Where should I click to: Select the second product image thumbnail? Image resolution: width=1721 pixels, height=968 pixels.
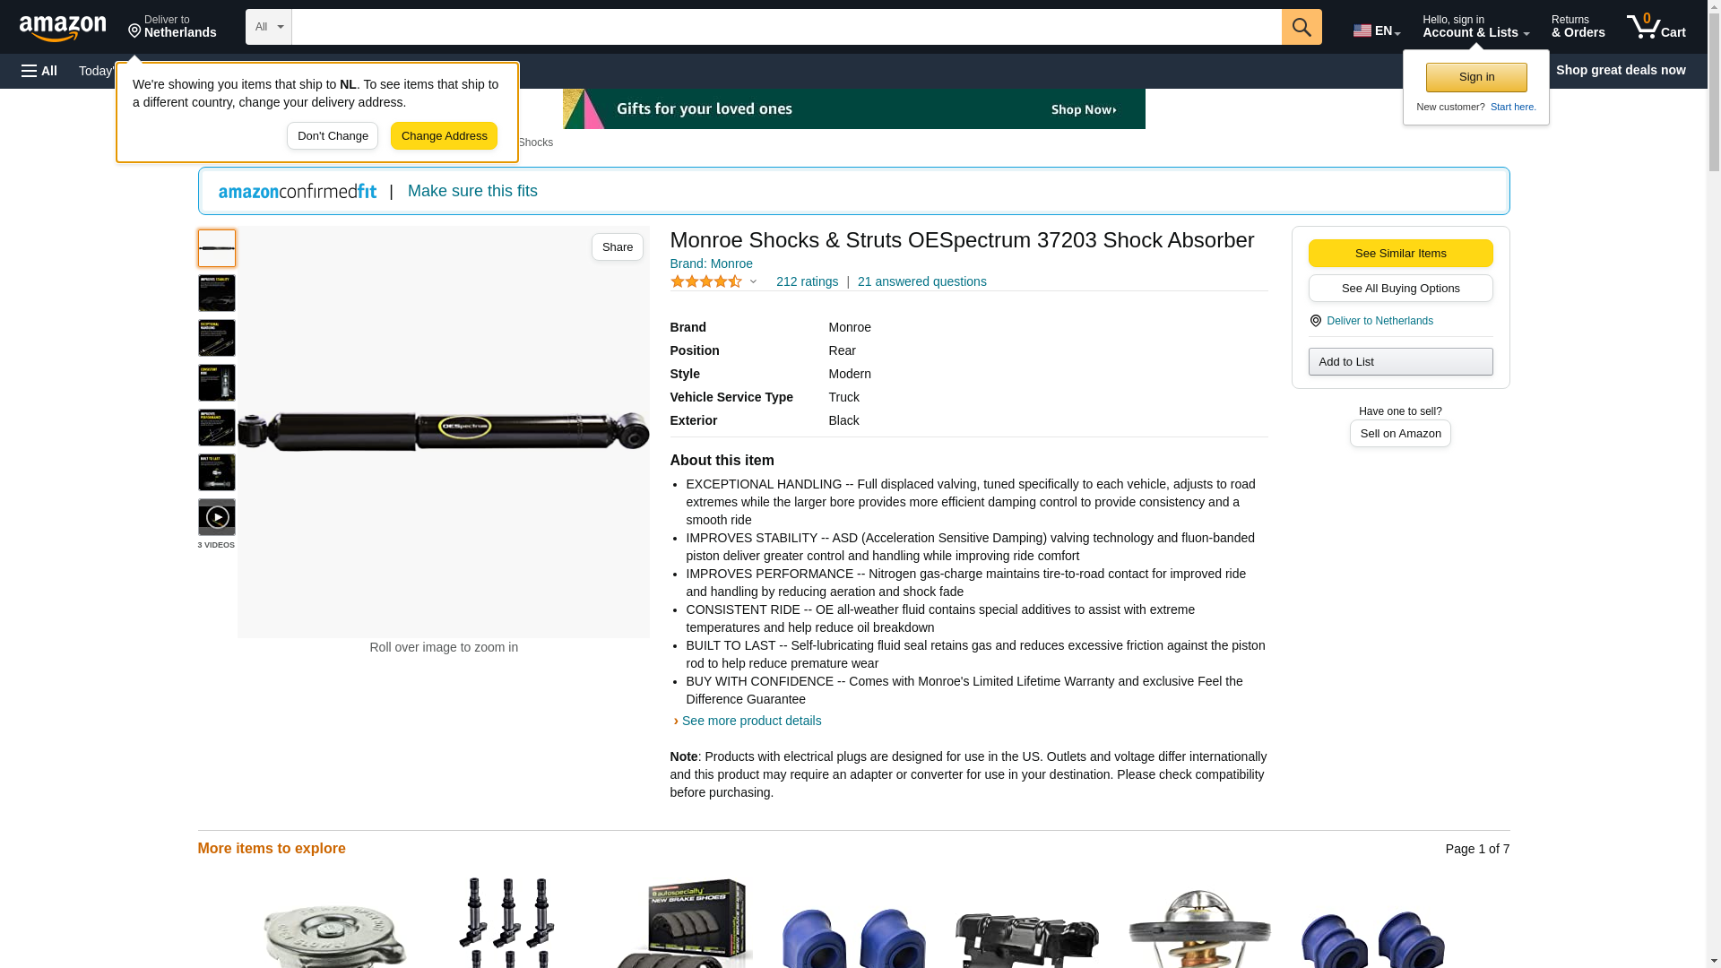(217, 293)
